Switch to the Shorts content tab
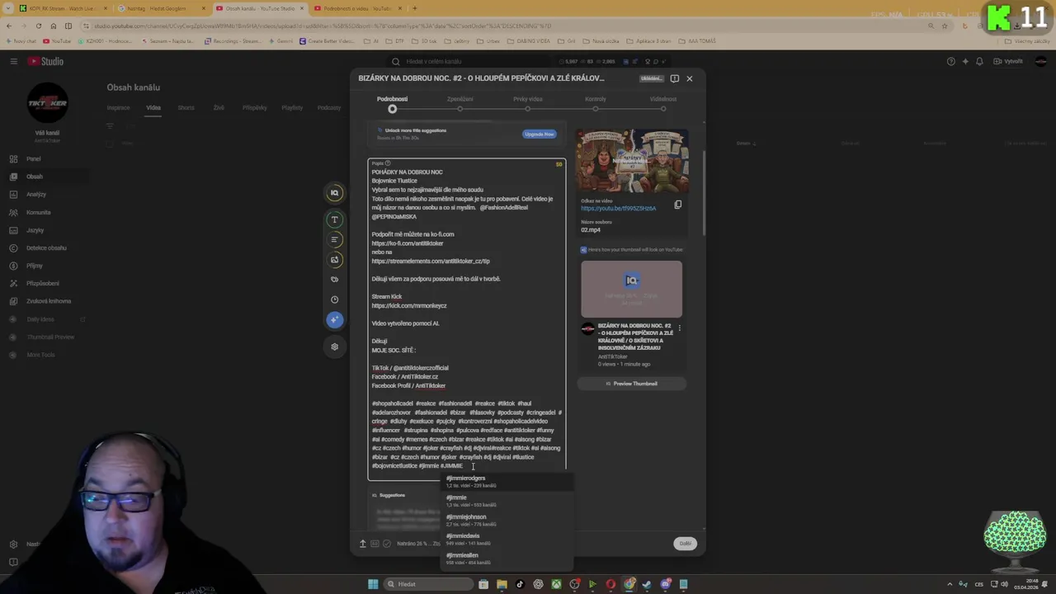Image resolution: width=1056 pixels, height=594 pixels. (186, 108)
